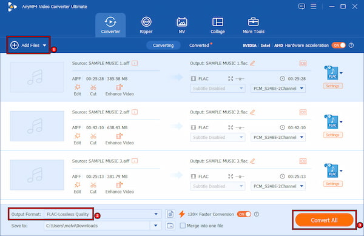Click the 638.43 MB file size text
364x236 pixels.
[x=117, y=127]
